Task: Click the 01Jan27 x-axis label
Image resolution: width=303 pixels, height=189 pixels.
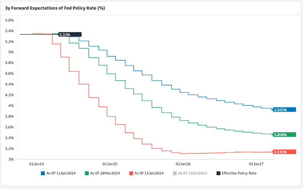Action: click(256, 164)
